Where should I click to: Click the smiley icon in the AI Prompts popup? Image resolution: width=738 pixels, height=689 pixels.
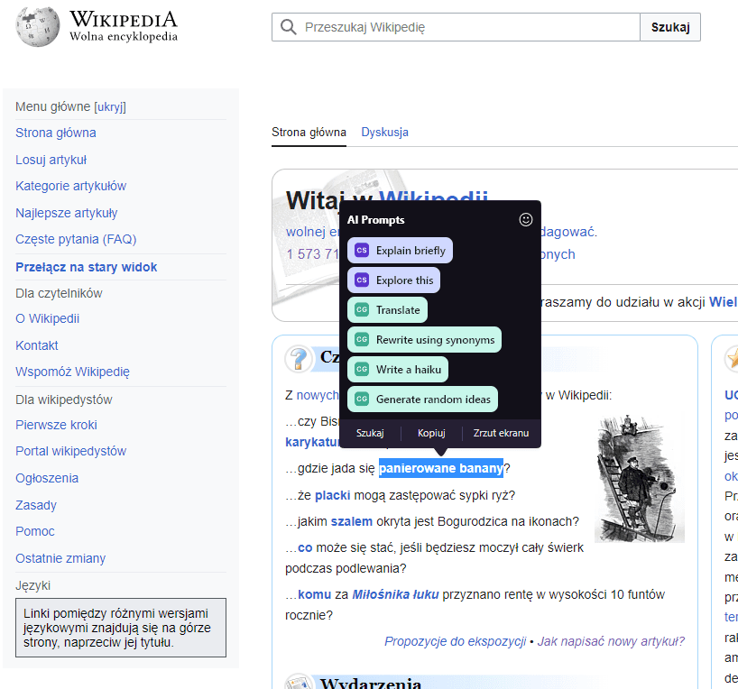pos(526,219)
